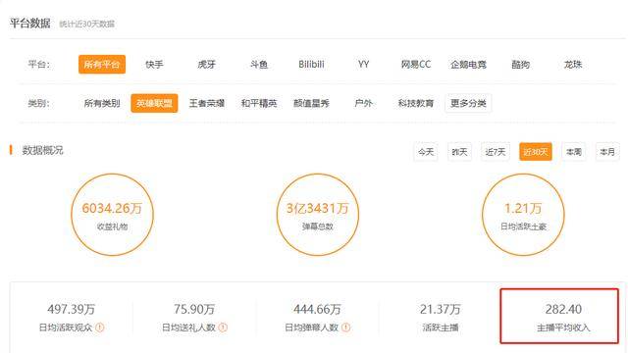Show data for 近7天
This screenshot has height=353, width=628.
pos(496,152)
